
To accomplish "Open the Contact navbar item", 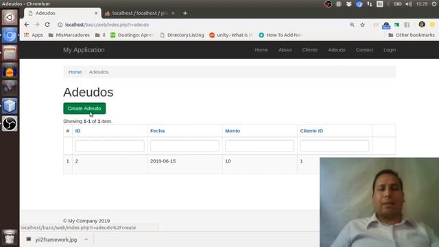I will click(364, 50).
